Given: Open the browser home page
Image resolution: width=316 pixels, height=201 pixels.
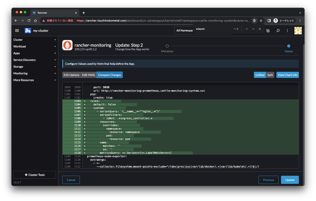Looking at the screenshot, I should click(x=36, y=21).
